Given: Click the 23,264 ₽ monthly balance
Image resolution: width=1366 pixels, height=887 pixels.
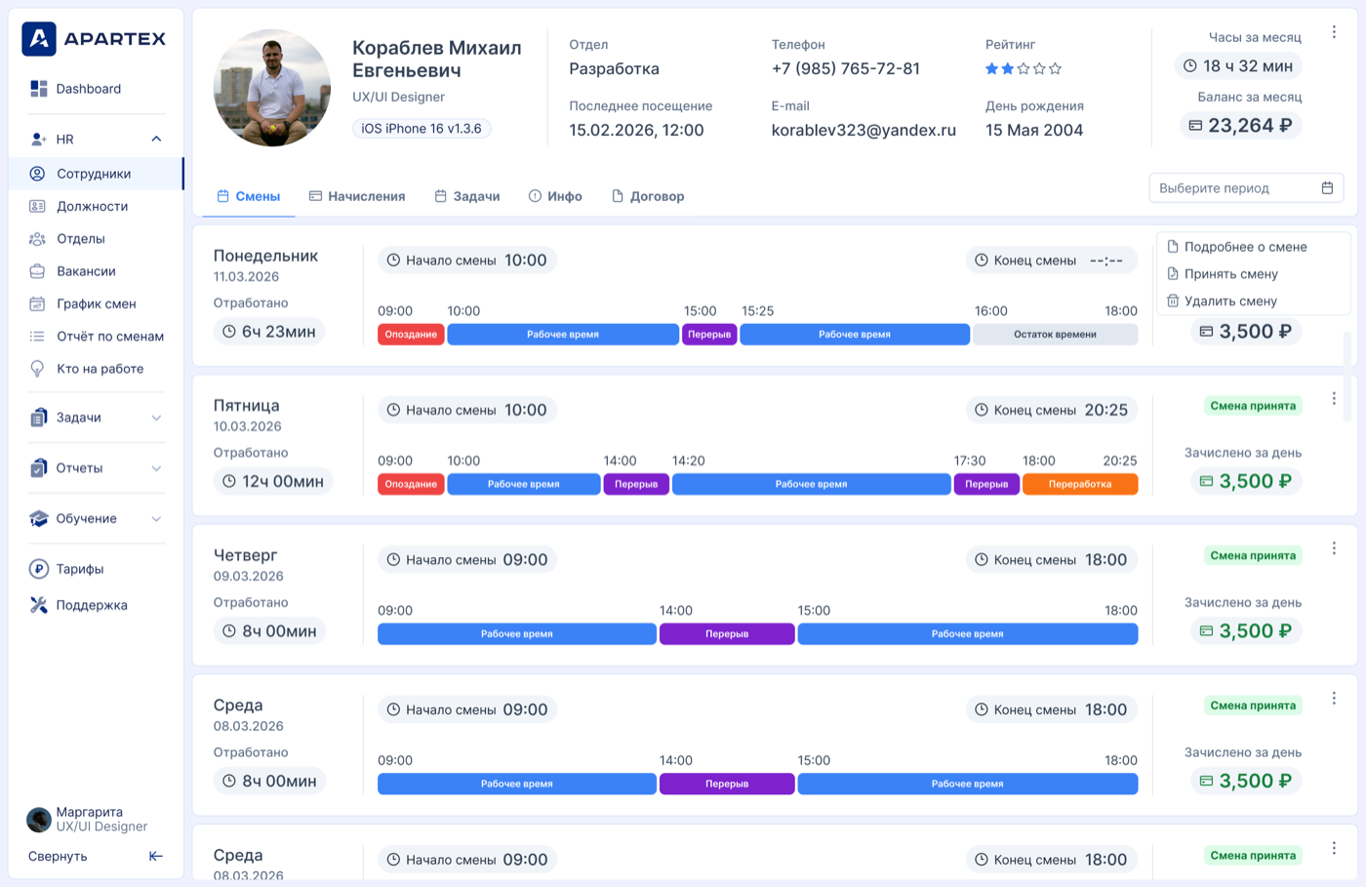Looking at the screenshot, I should [1241, 126].
